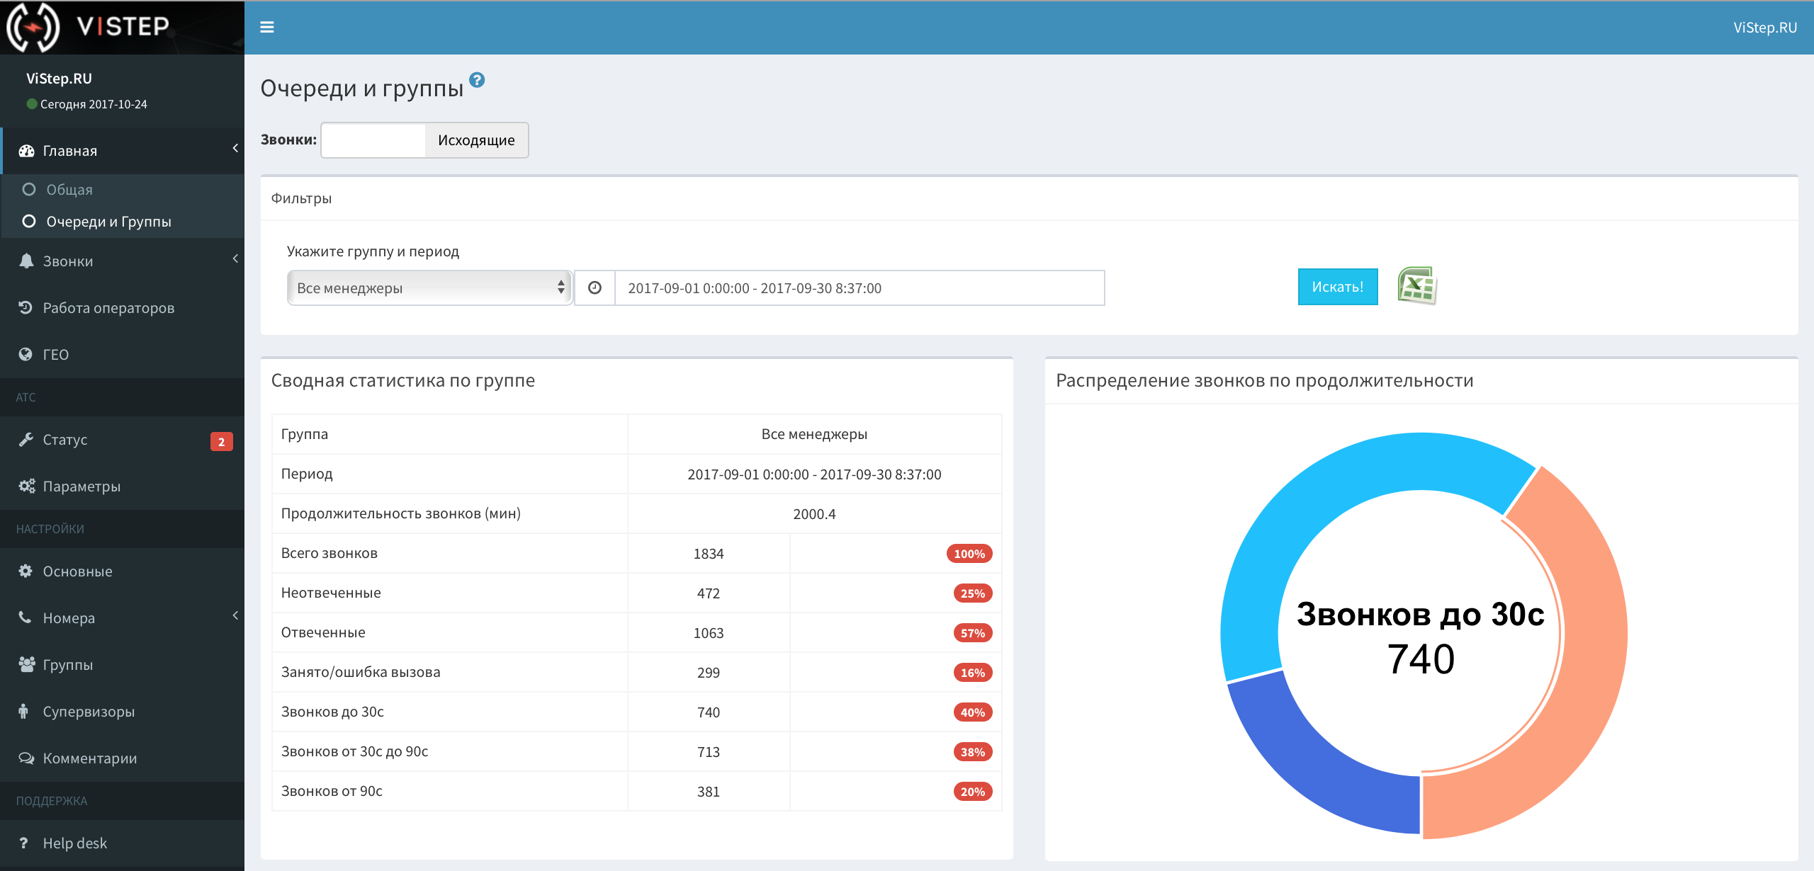Viewport: 1814px width, 871px height.
Task: Click the Сегодня 2017-10-24 status line
Action: pyautogui.click(x=86, y=104)
